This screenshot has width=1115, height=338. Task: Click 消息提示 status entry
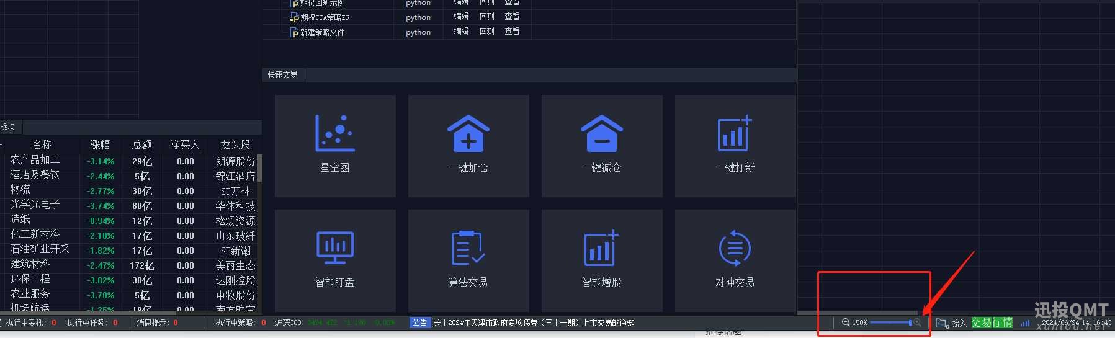[x=158, y=322]
